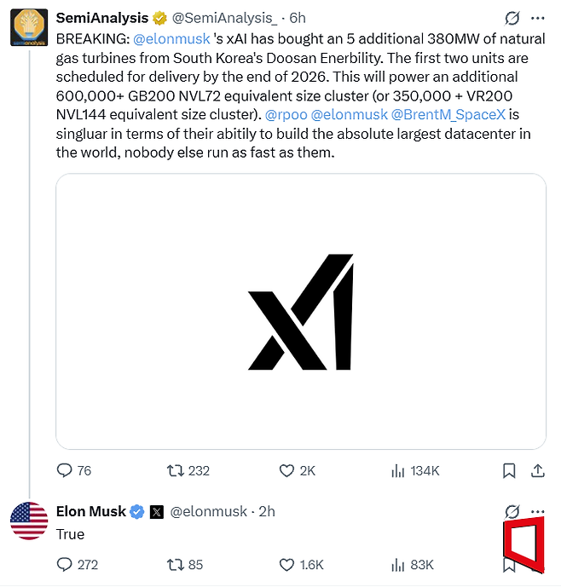Open Grok explain on SemiAnalysis post

point(512,18)
